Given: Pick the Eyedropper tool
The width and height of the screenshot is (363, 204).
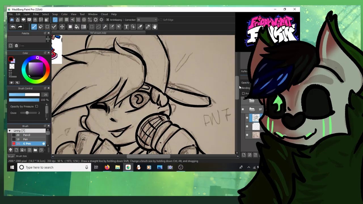Looking at the screenshot, I should pos(148,27).
